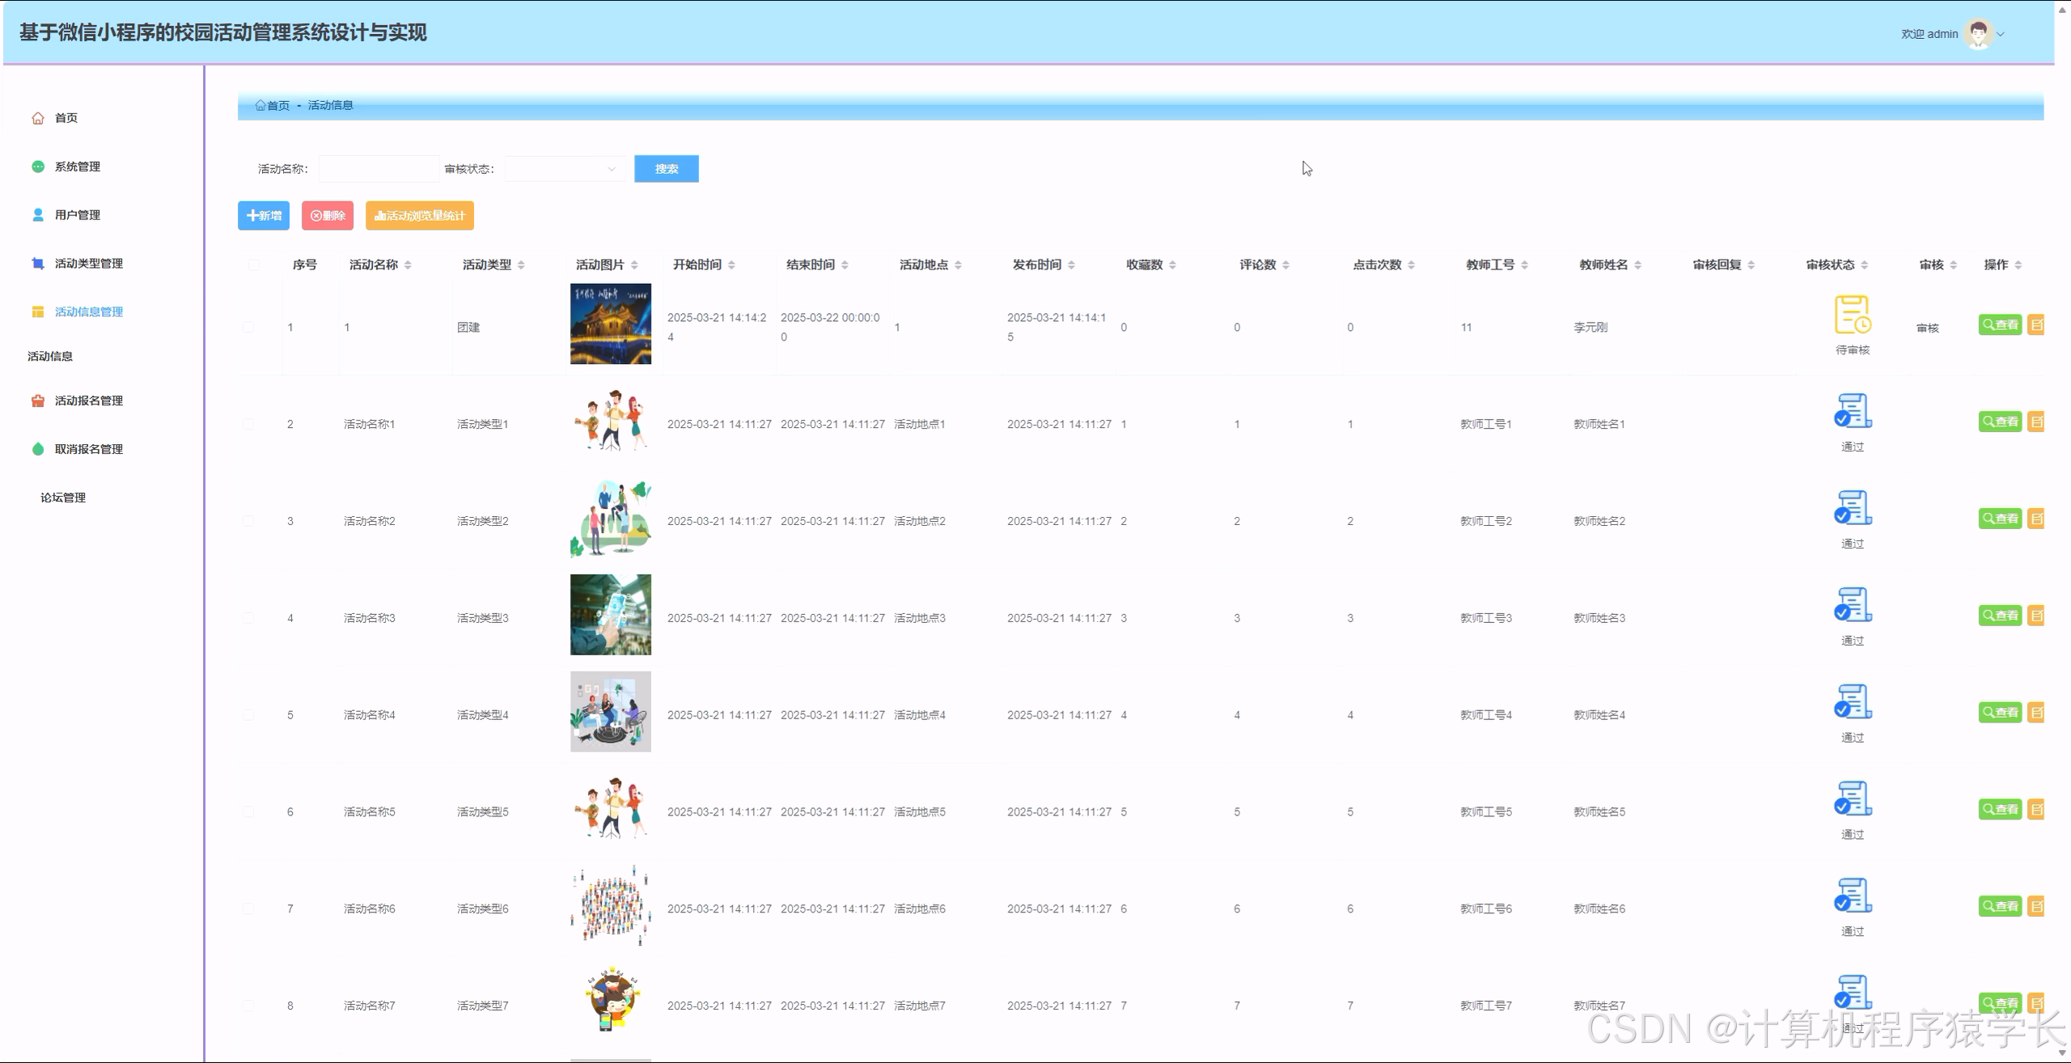Viewport: 2071px width, 1063px height.
Task: Click the admin avatar picture
Action: [1978, 34]
